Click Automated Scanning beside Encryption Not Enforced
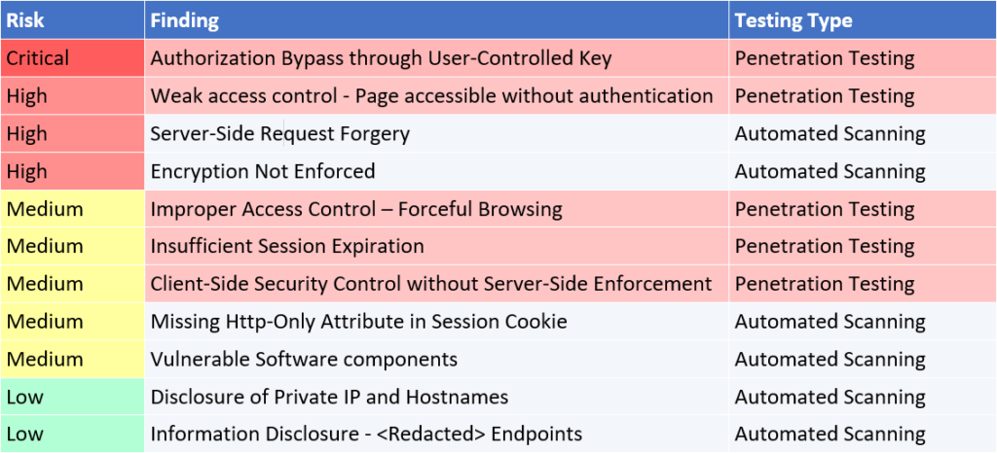Screen dimensions: 997x453 click(830, 171)
